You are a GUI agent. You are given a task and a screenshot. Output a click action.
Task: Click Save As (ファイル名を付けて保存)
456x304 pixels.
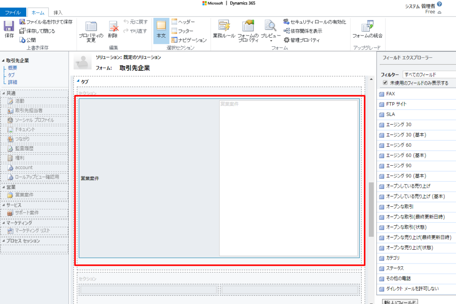point(46,22)
